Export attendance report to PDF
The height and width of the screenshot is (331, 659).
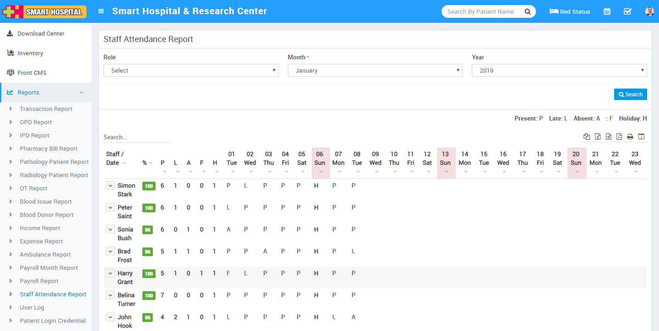point(619,137)
